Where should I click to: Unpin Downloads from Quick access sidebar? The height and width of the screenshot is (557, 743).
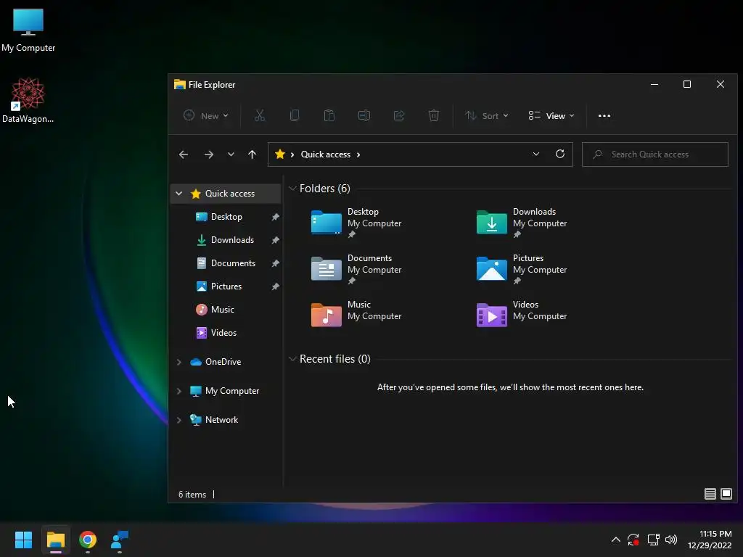coord(275,240)
